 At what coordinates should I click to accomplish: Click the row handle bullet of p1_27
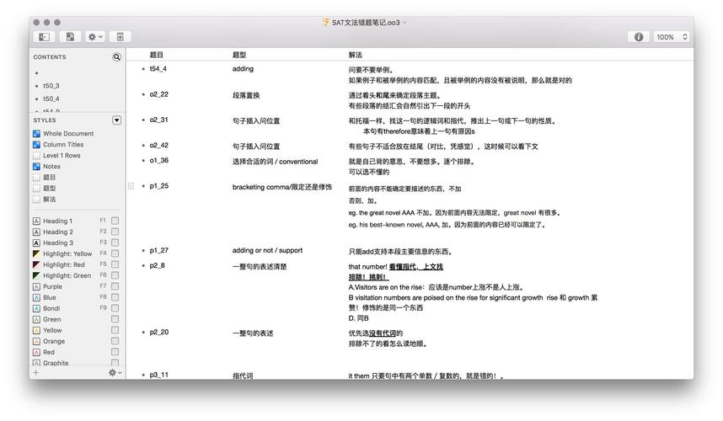(x=143, y=251)
